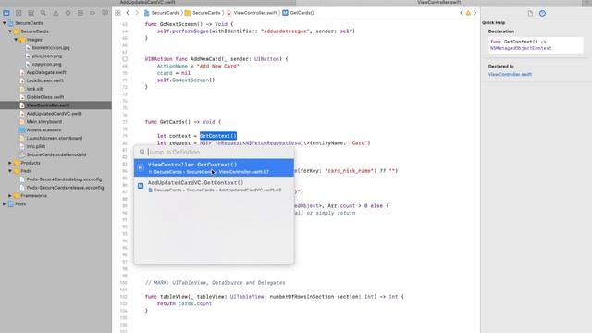
Task: Open SecureCards.xcdatamodeld
Action: (56, 154)
